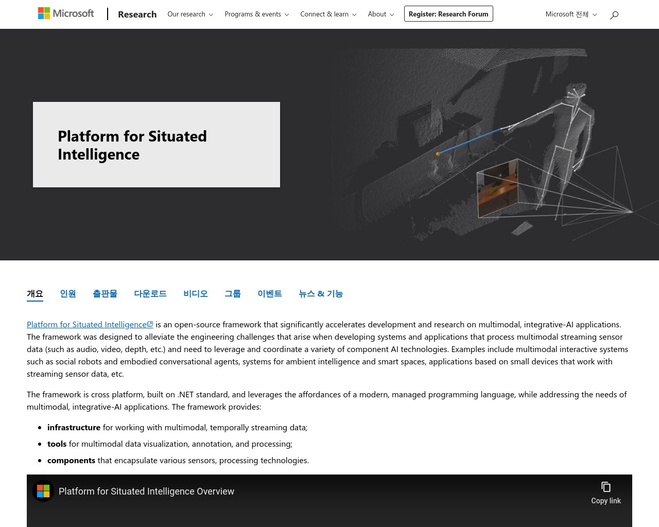Image resolution: width=659 pixels, height=527 pixels.
Task: Open the 뉴스 & 기능 tab
Action: point(320,293)
